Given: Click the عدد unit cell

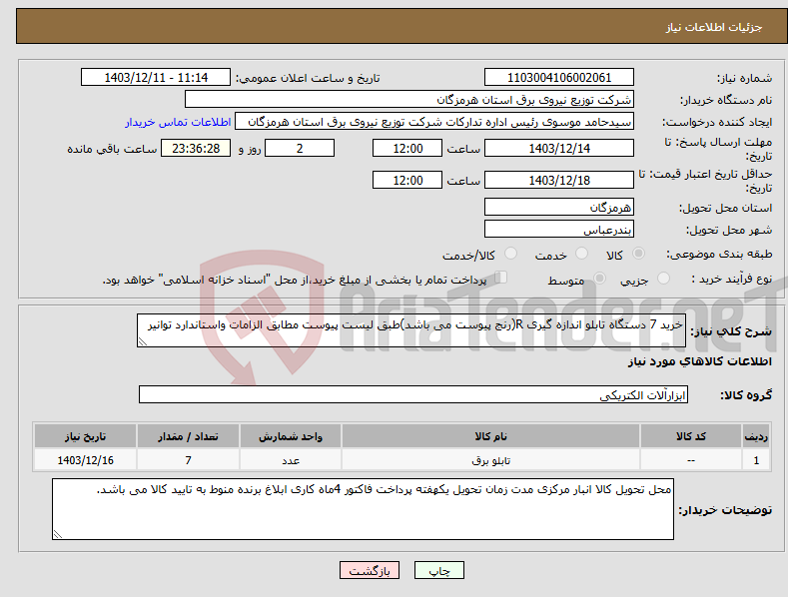Looking at the screenshot, I should (x=291, y=460).
